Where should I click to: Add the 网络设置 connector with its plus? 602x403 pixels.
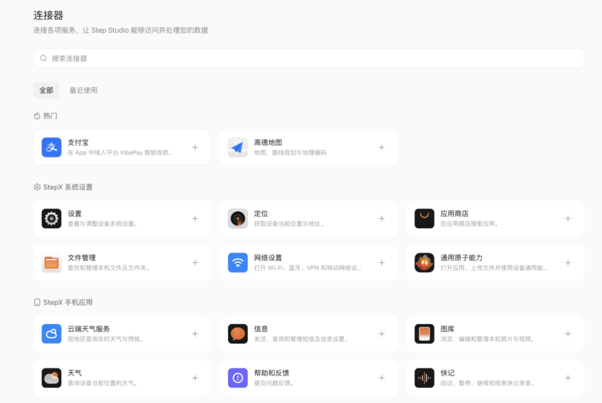(382, 263)
